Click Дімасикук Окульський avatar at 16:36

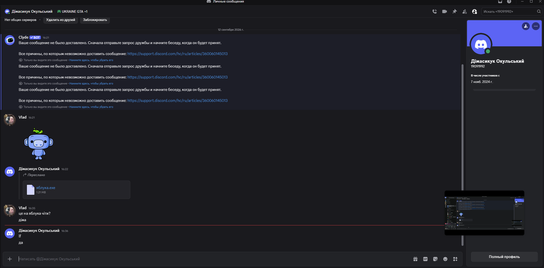pyautogui.click(x=10, y=233)
